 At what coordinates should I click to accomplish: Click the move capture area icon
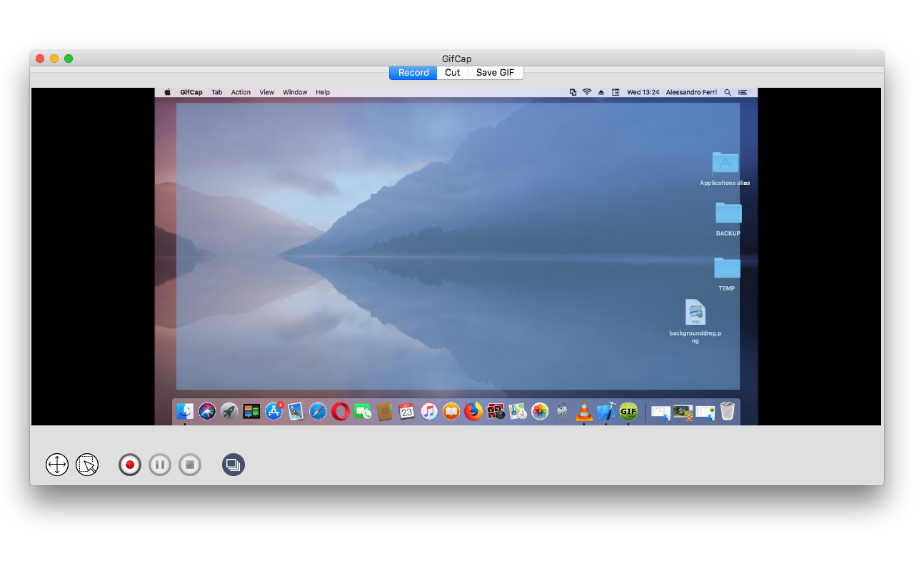click(x=57, y=465)
